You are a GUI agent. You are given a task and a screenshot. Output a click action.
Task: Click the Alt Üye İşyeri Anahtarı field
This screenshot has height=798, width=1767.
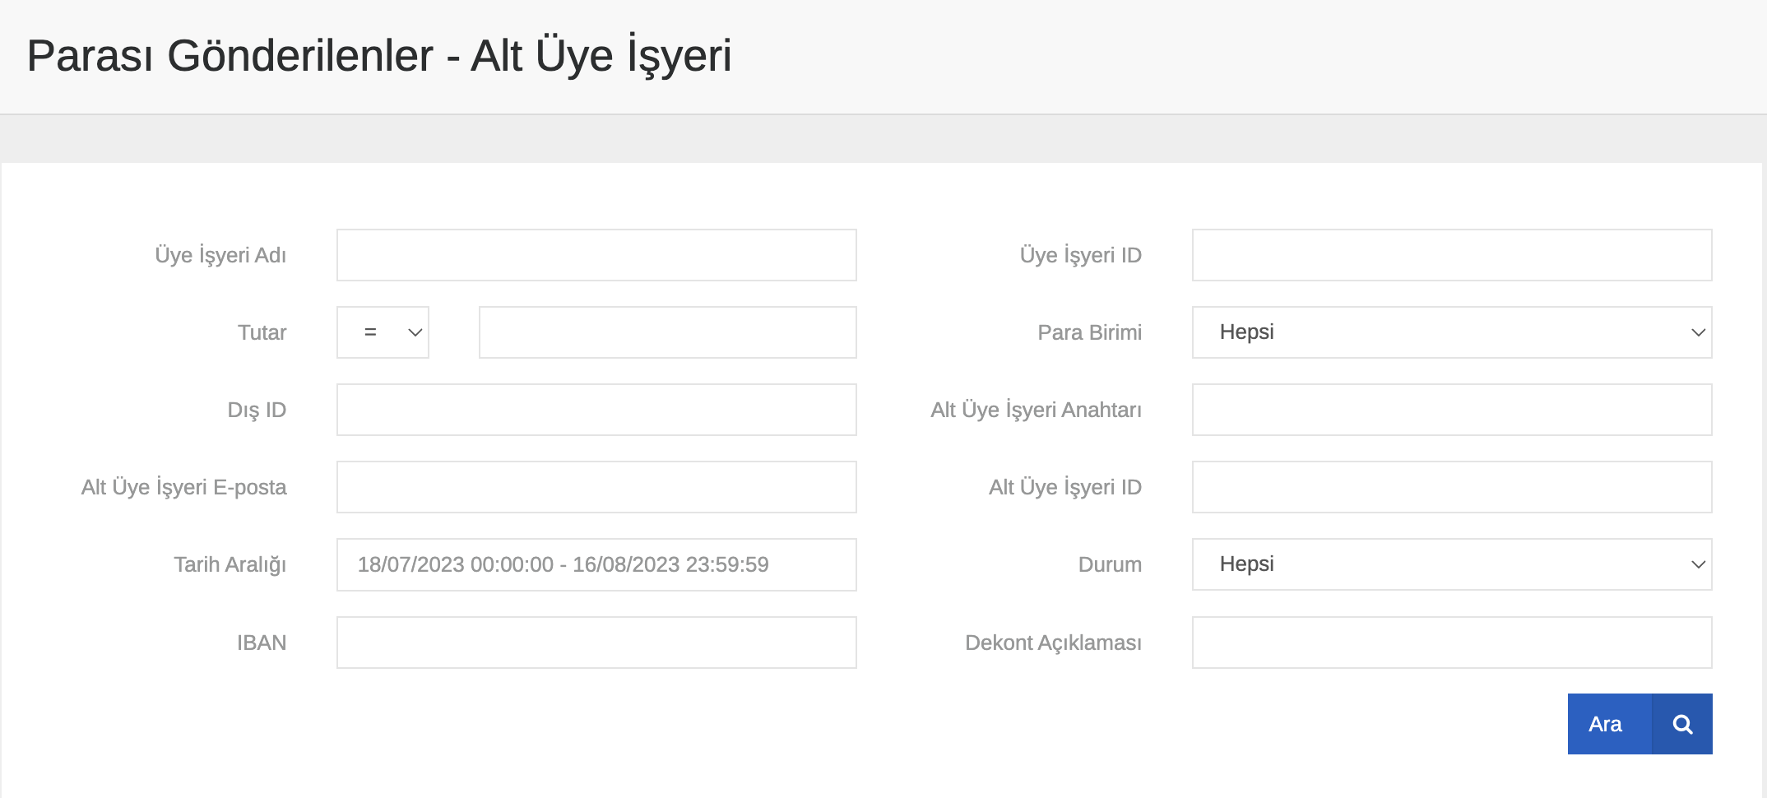[1451, 410]
